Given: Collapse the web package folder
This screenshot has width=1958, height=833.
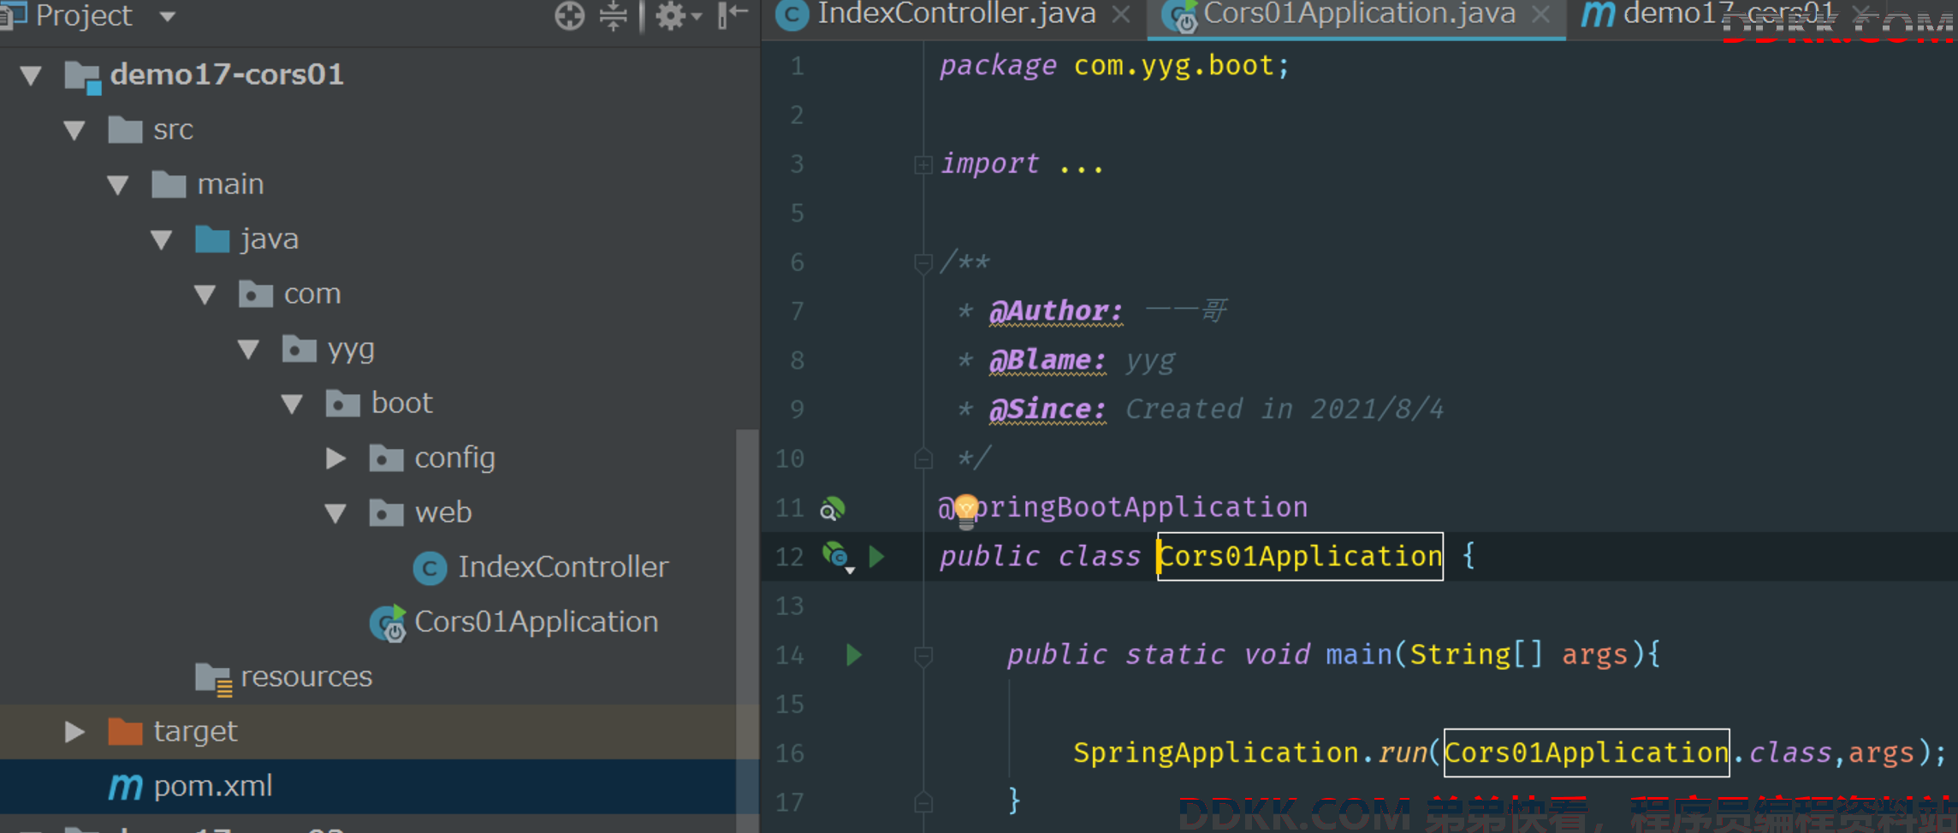Looking at the screenshot, I should point(335,513).
